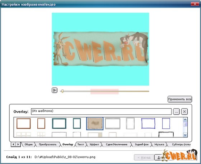
Task: Select the brown portrait frame overlay
Action: (41, 123)
